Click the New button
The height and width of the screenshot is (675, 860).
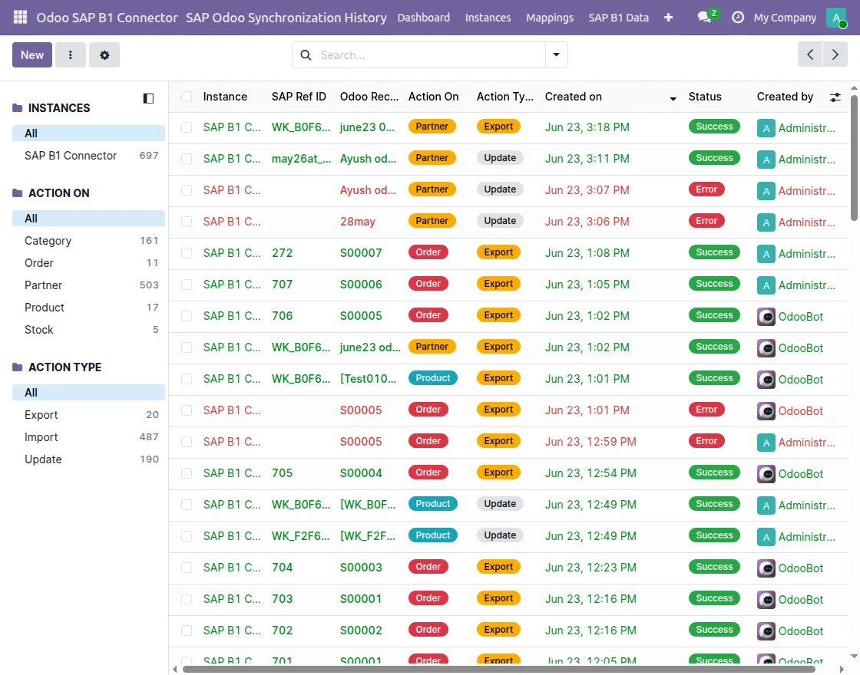(x=32, y=54)
